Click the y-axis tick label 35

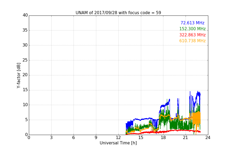(x=25, y=30)
